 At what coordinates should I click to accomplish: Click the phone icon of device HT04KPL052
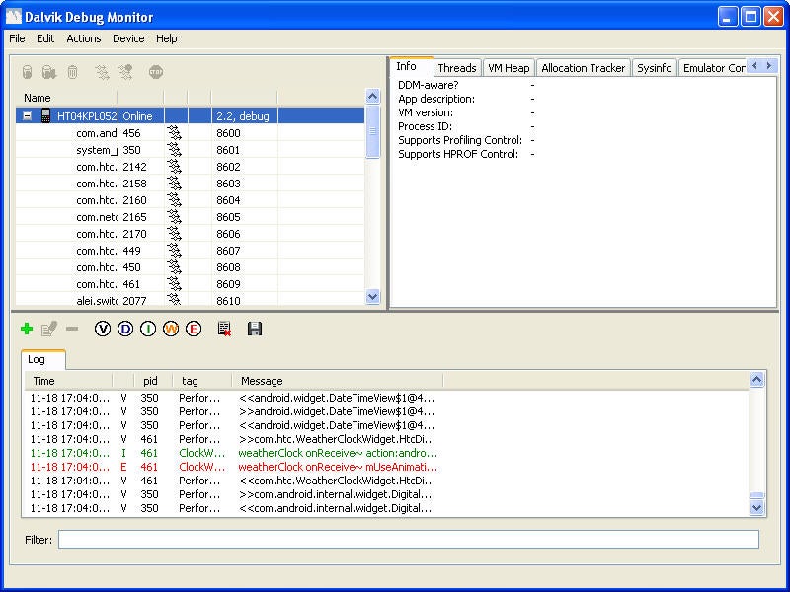(45, 115)
